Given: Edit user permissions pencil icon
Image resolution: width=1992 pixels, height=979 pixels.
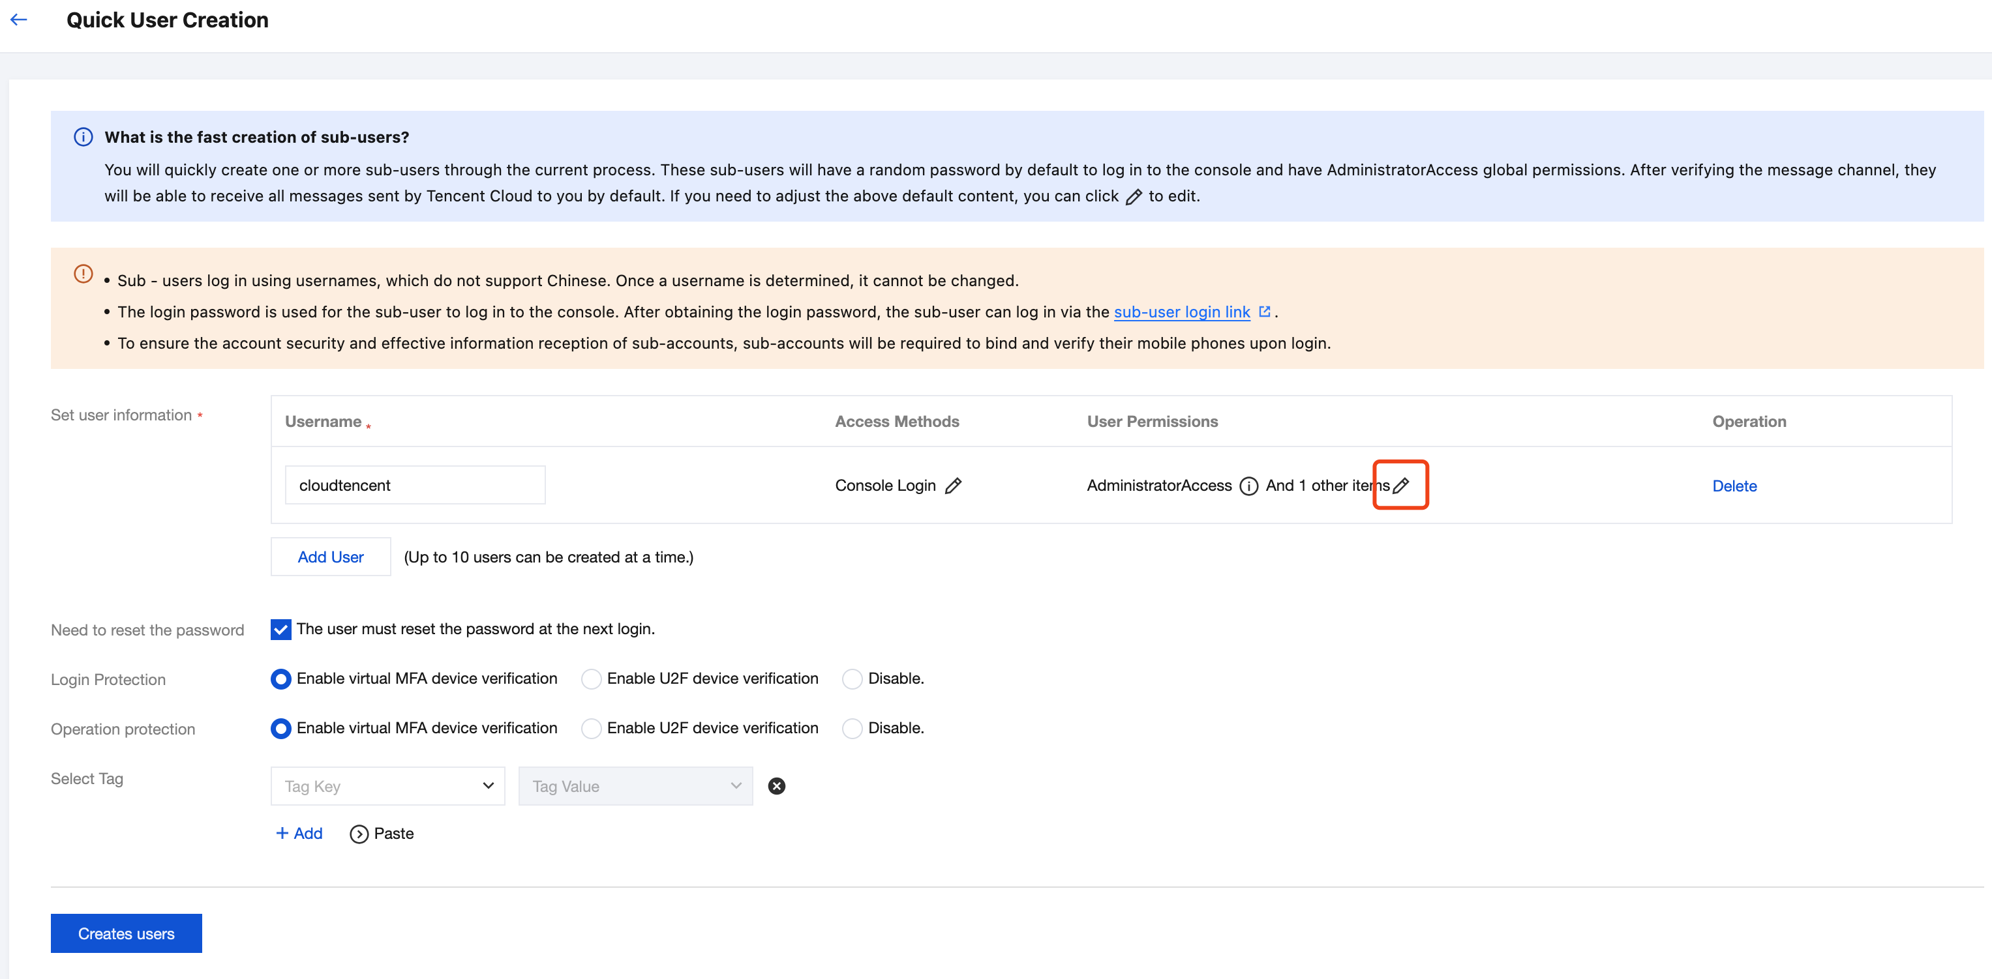Looking at the screenshot, I should (x=1400, y=485).
